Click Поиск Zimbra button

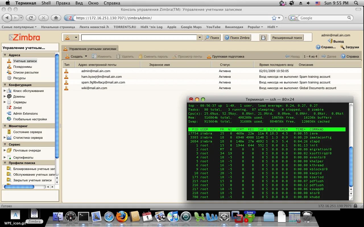(237, 37)
